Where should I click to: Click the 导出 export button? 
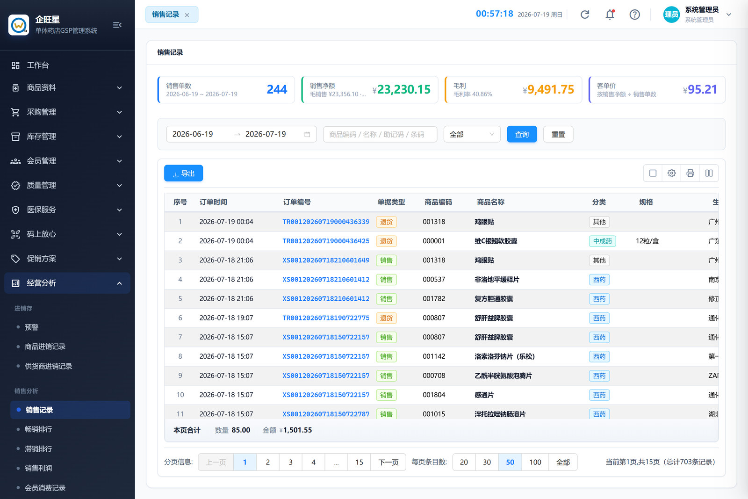tap(183, 173)
